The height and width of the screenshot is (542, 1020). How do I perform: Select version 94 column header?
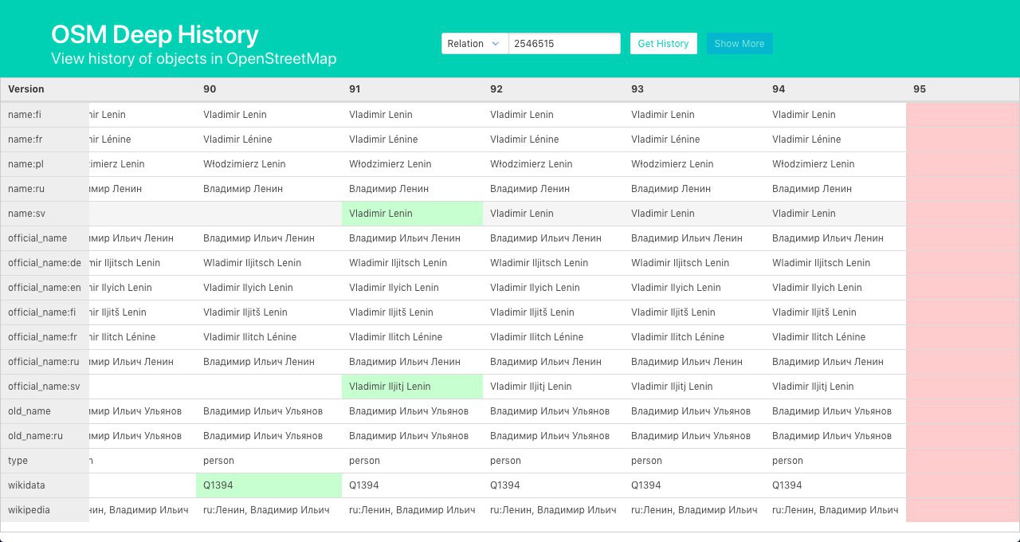(x=779, y=89)
